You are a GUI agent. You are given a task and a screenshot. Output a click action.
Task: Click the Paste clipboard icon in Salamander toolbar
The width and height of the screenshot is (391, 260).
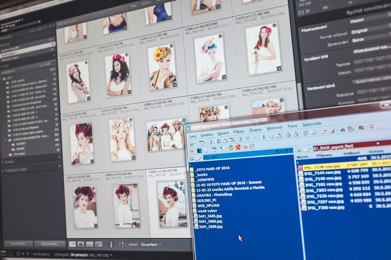pyautogui.click(x=279, y=135)
